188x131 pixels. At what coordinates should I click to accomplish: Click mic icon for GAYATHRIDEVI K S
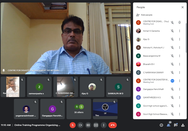[x=172, y=97]
